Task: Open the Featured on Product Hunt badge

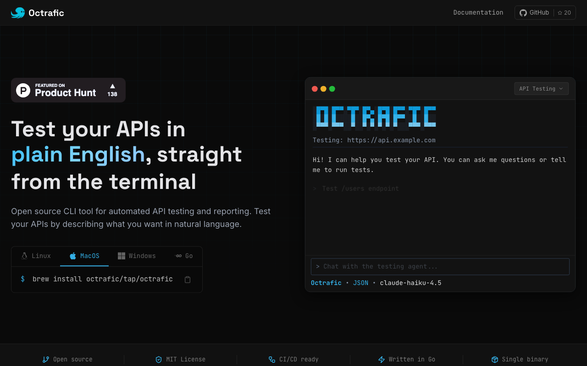Action: click(x=68, y=90)
